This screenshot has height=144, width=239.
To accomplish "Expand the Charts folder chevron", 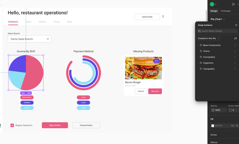I will point(235,51).
